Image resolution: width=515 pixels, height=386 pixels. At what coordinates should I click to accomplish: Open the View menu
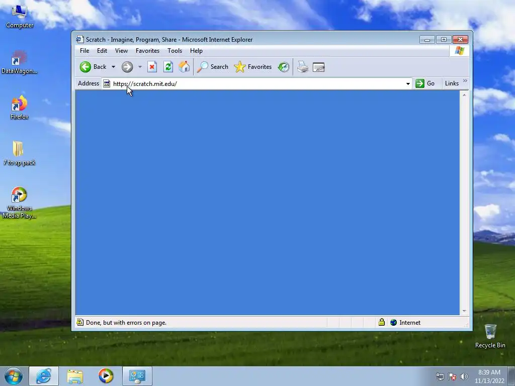(x=121, y=51)
